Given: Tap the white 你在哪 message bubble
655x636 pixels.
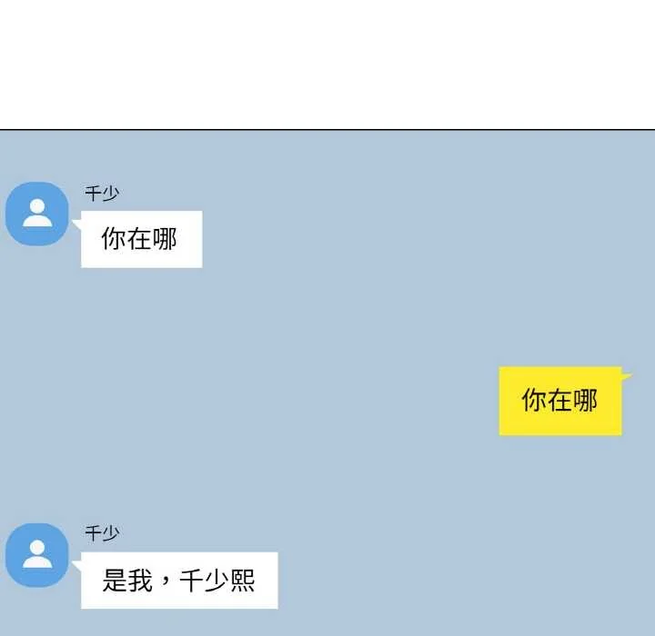Looking at the screenshot, I should pyautogui.click(x=142, y=239).
